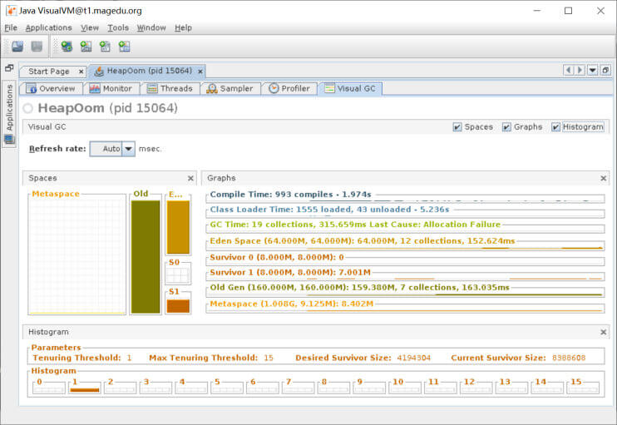Screen dimensions: 617x425
Task: Click the Old Gen graph label
Action: (360, 287)
